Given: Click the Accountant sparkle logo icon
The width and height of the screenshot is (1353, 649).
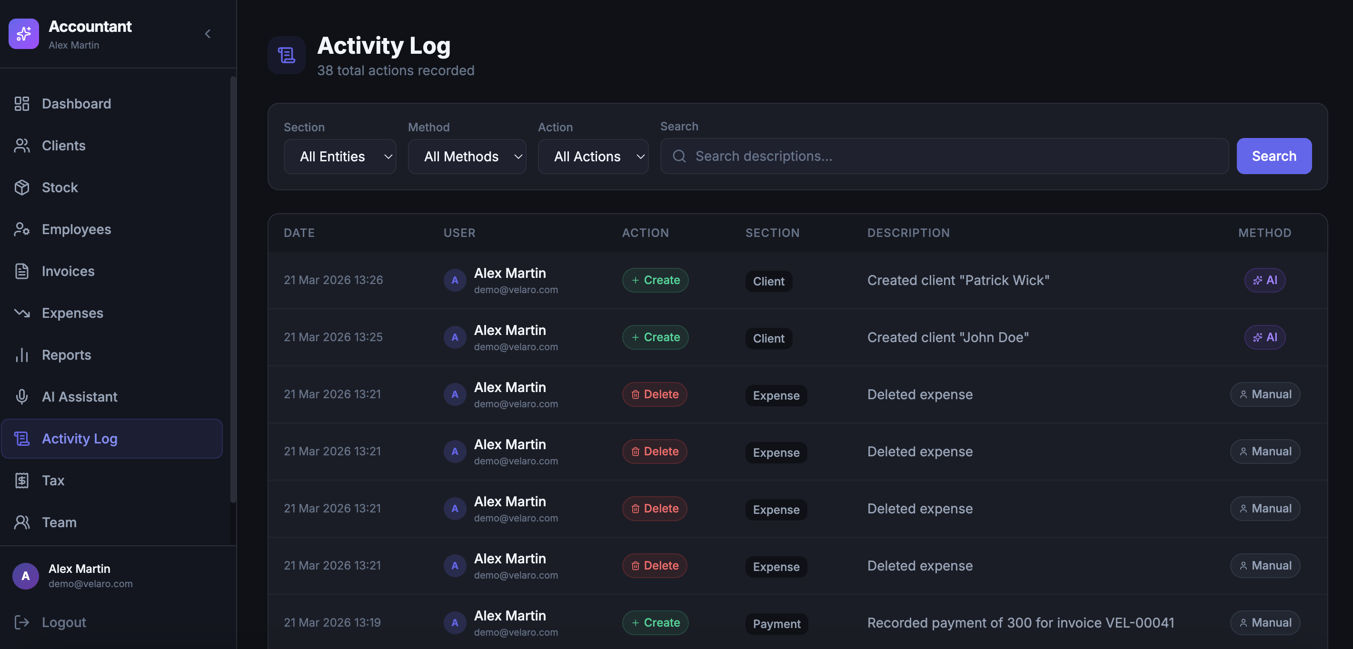Looking at the screenshot, I should (x=24, y=34).
